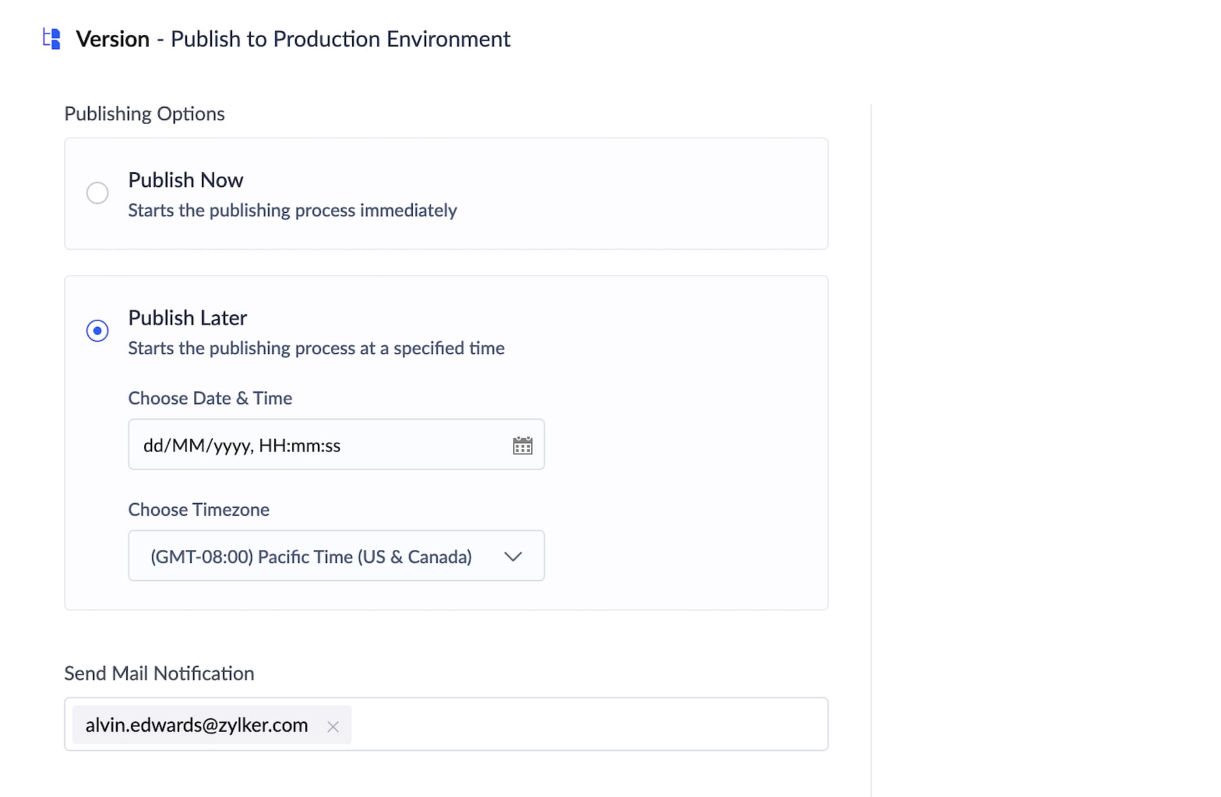The width and height of the screenshot is (1221, 797).
Task: Click the Version tree icon in header
Action: (x=52, y=39)
